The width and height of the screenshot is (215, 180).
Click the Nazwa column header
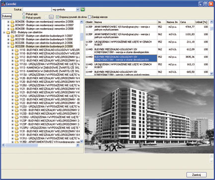point(126,22)
